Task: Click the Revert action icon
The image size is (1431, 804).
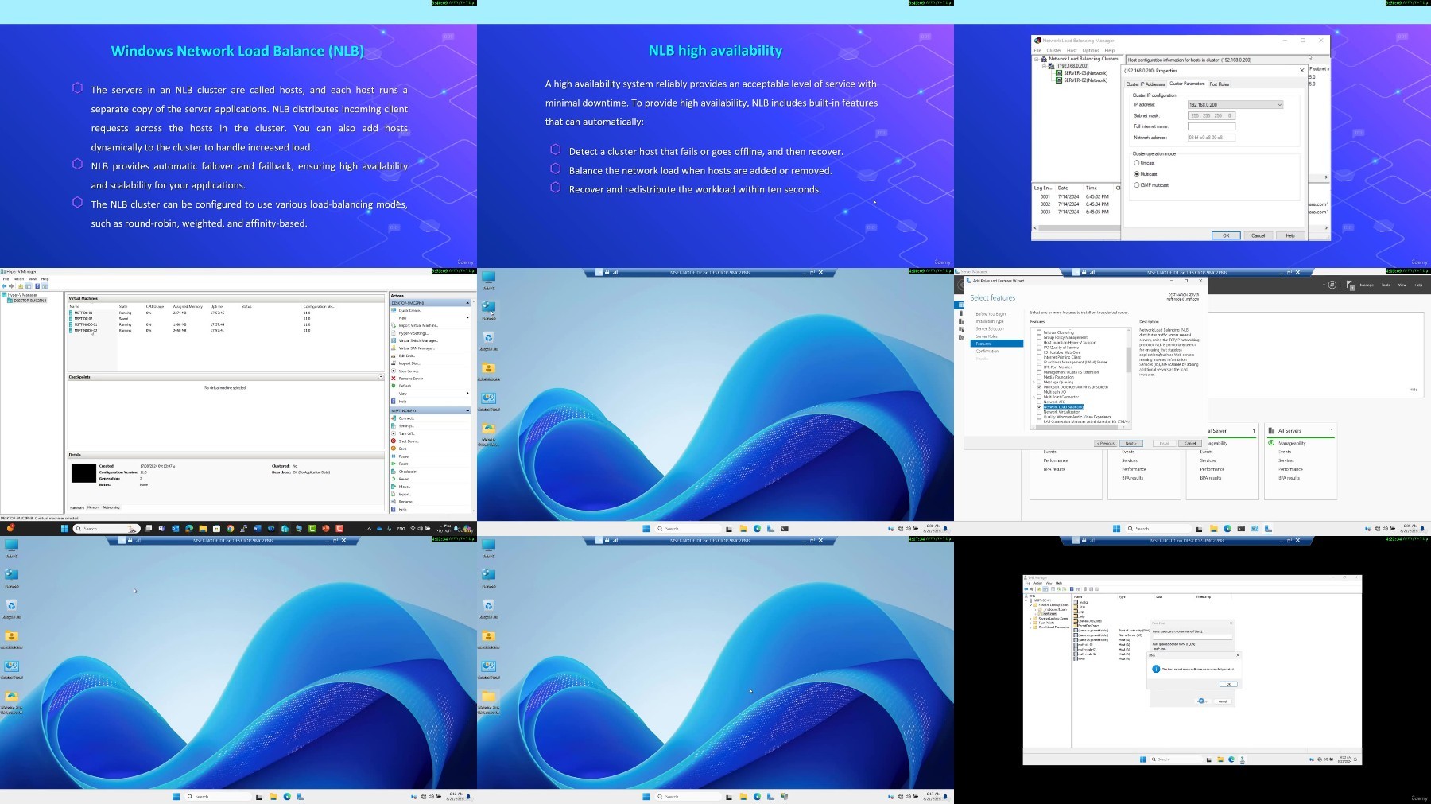Action: 394,479
